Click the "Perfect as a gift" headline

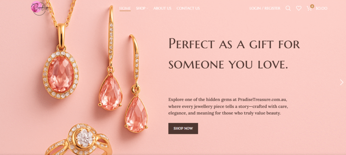[234, 53]
